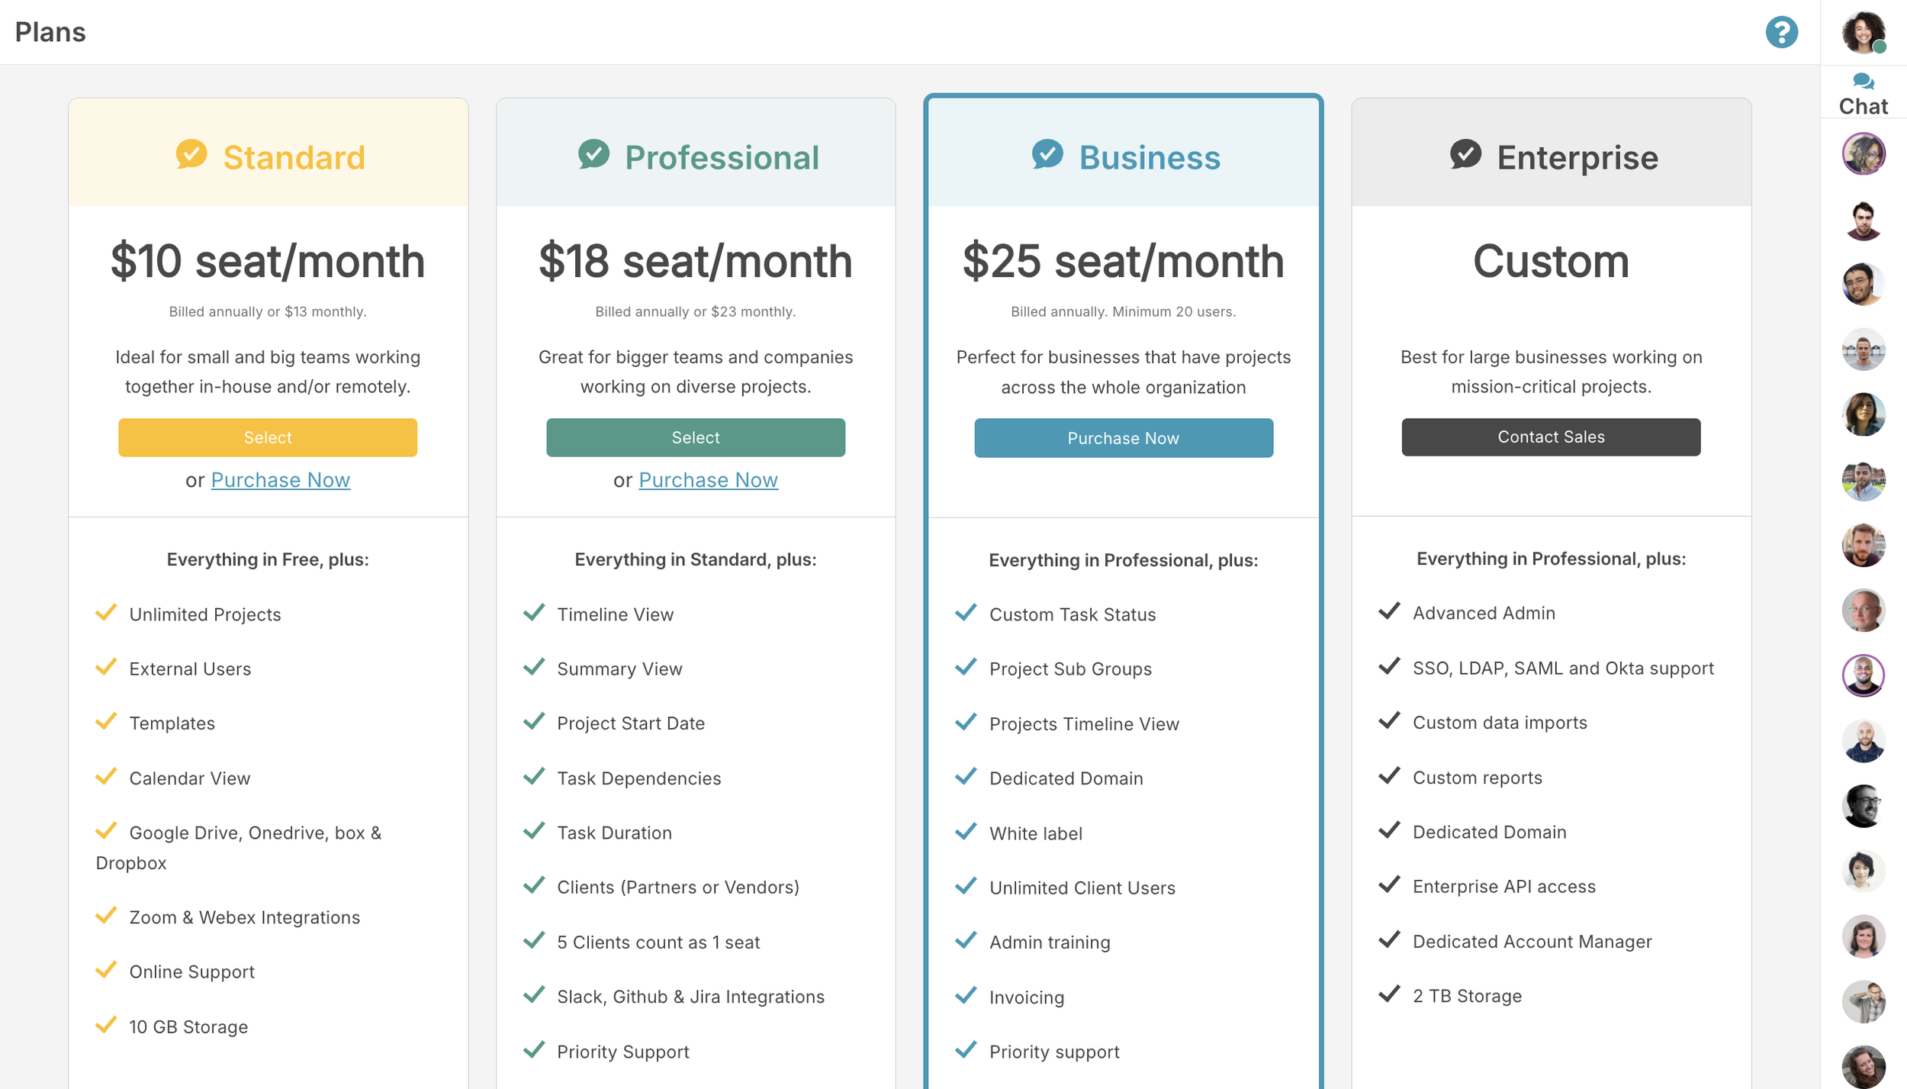This screenshot has height=1089, width=1907.
Task: Open the Chat panel icon
Action: pos(1863,82)
